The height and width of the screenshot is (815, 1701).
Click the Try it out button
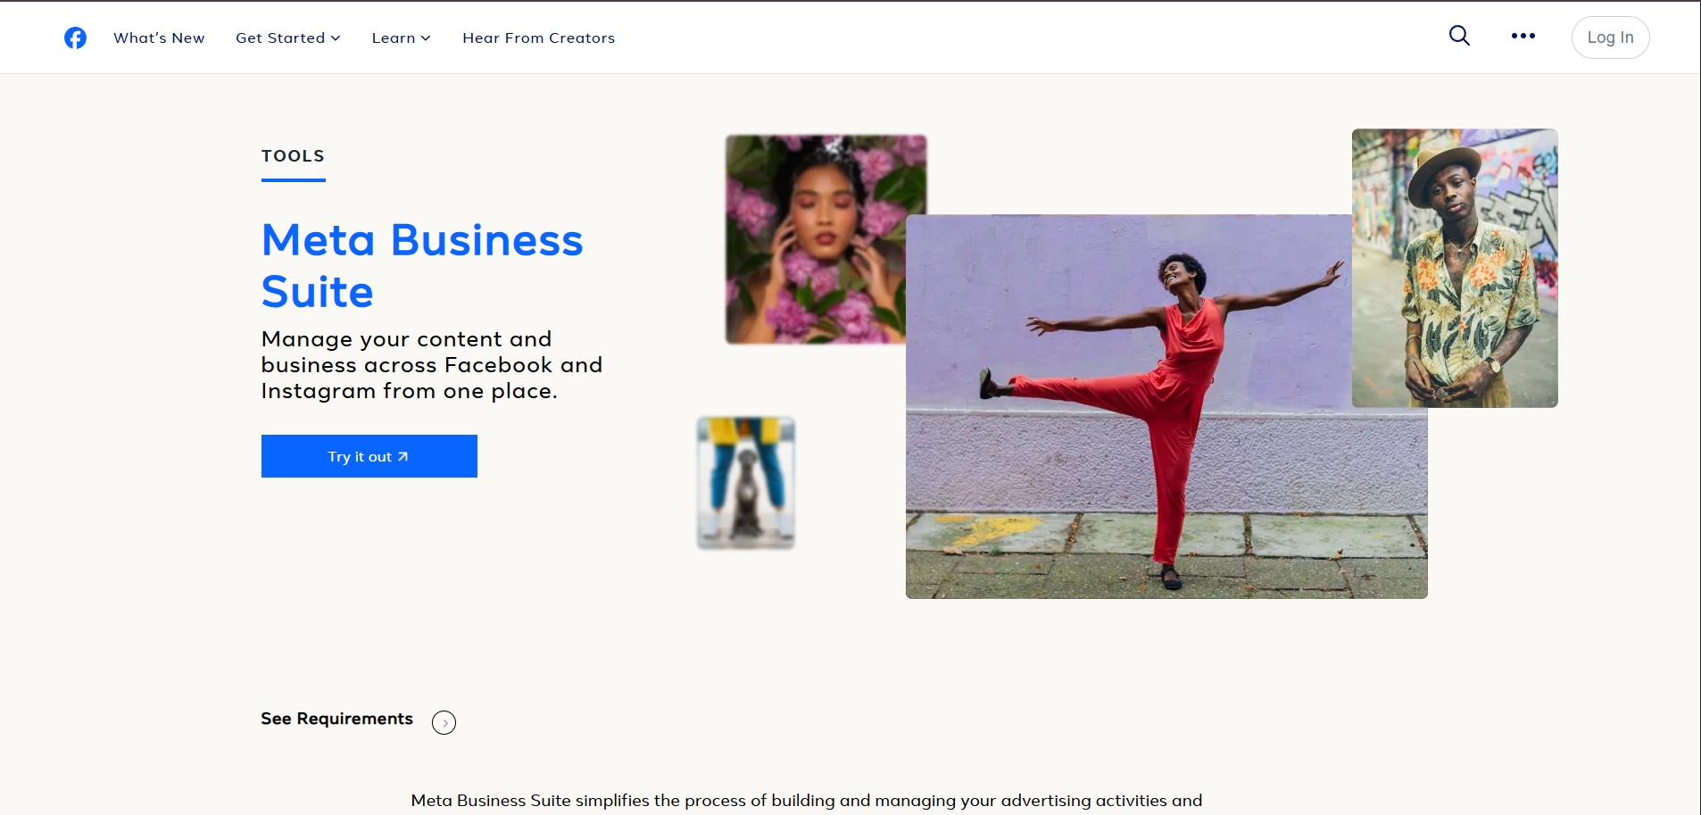coord(369,456)
